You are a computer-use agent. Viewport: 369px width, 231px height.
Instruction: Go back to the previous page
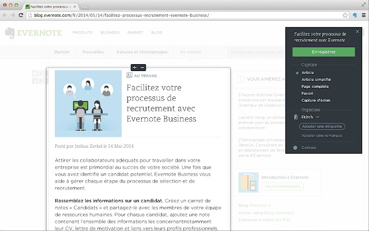click(5, 16)
